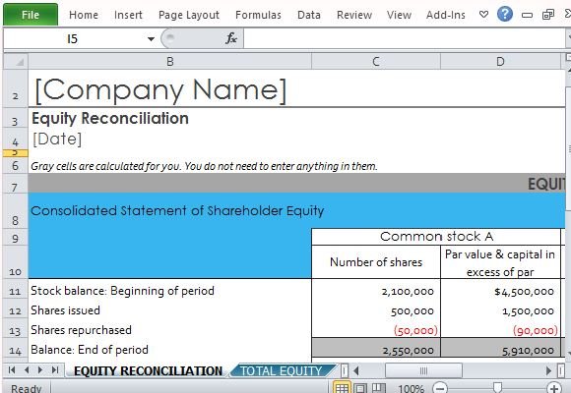Viewport: 571px width, 393px height.
Task: Switch to Normal view in status bar
Action: (342, 388)
